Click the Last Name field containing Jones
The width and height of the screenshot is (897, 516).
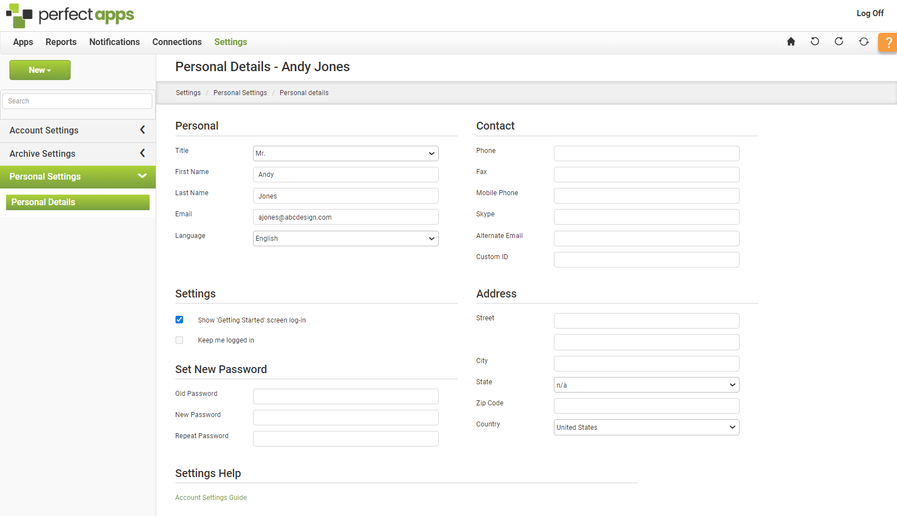coord(346,196)
